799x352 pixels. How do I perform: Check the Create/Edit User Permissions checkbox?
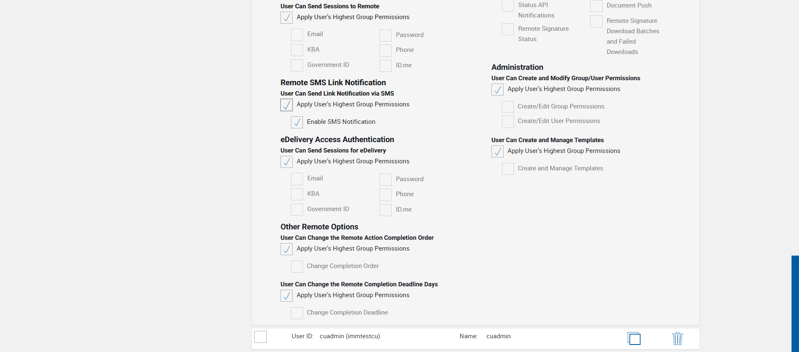[x=508, y=121]
